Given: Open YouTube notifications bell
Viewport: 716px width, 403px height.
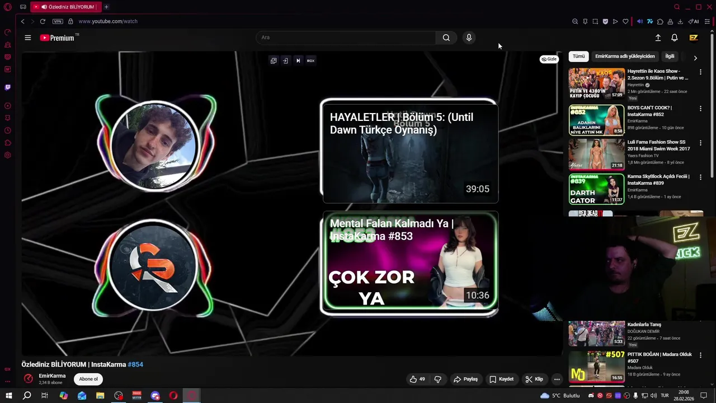Looking at the screenshot, I should click(x=675, y=38).
